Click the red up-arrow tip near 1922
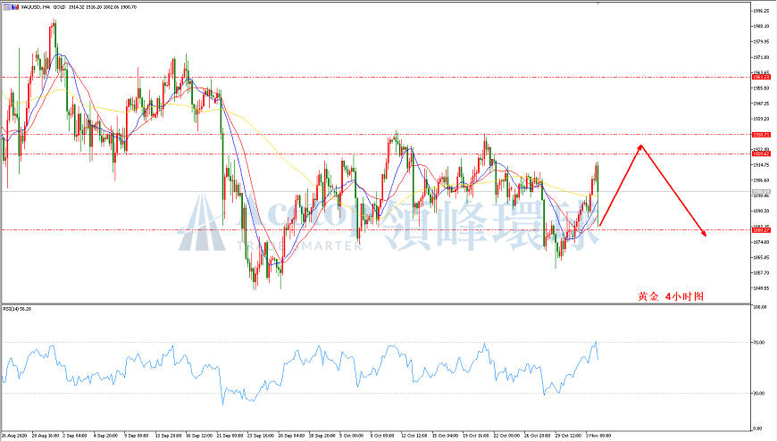 pos(640,146)
